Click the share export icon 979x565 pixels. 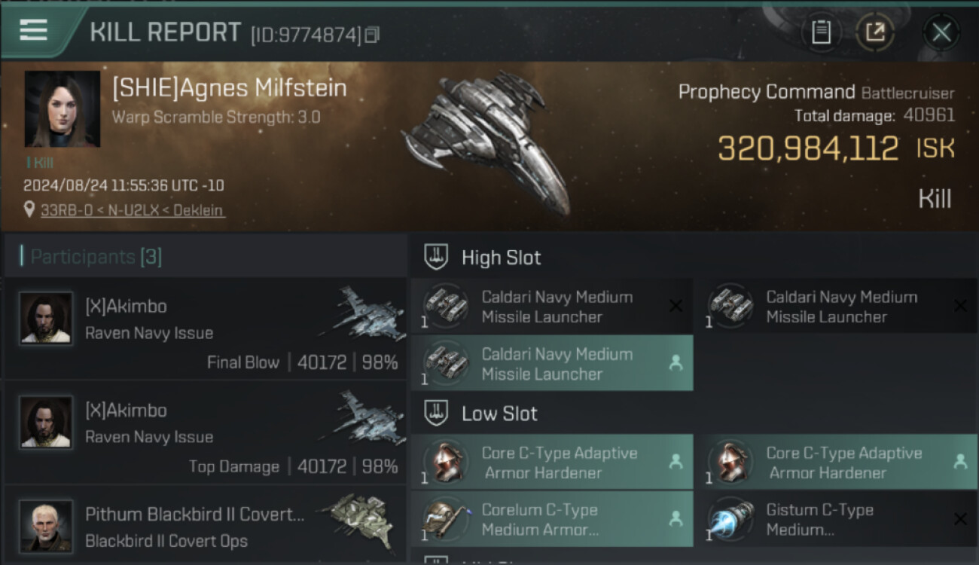pos(874,32)
